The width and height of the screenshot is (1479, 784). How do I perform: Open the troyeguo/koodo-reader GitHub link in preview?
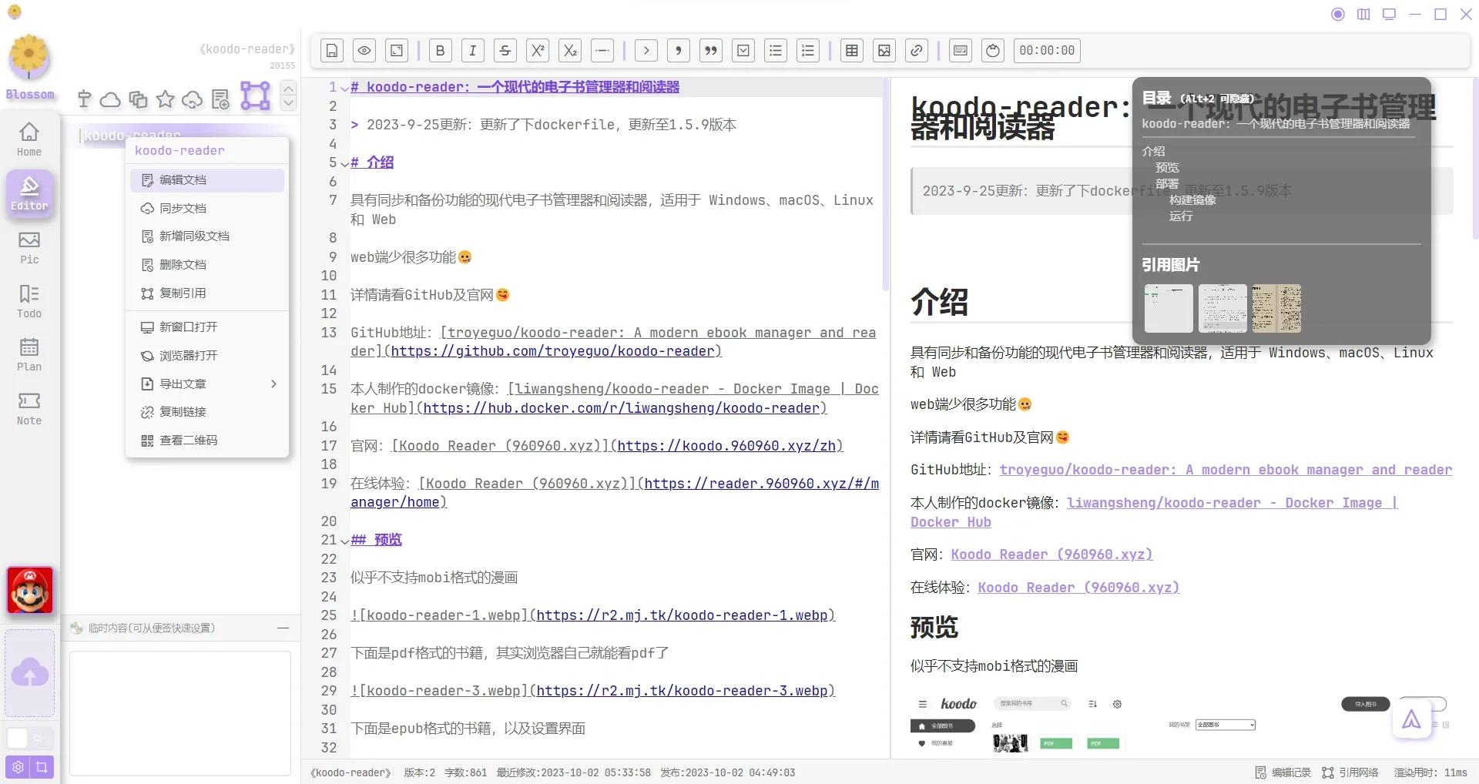pos(1226,471)
